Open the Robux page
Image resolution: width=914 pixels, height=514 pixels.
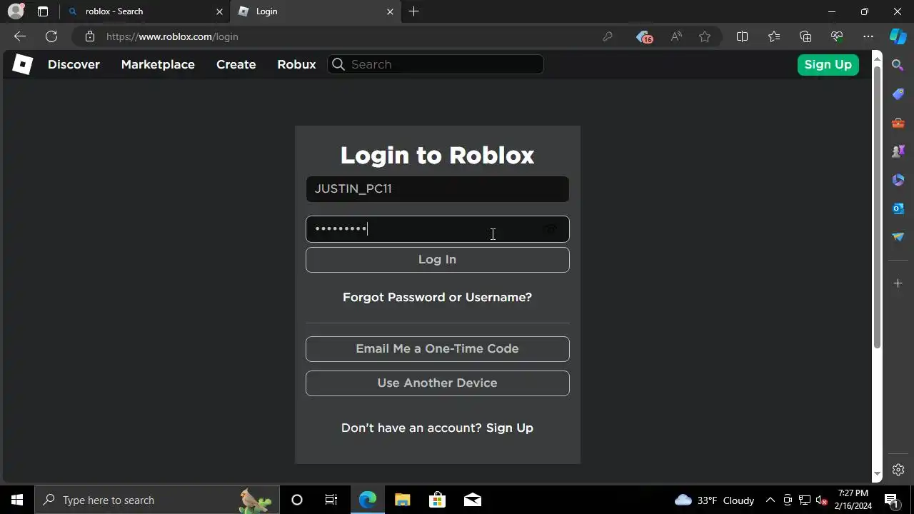296,64
